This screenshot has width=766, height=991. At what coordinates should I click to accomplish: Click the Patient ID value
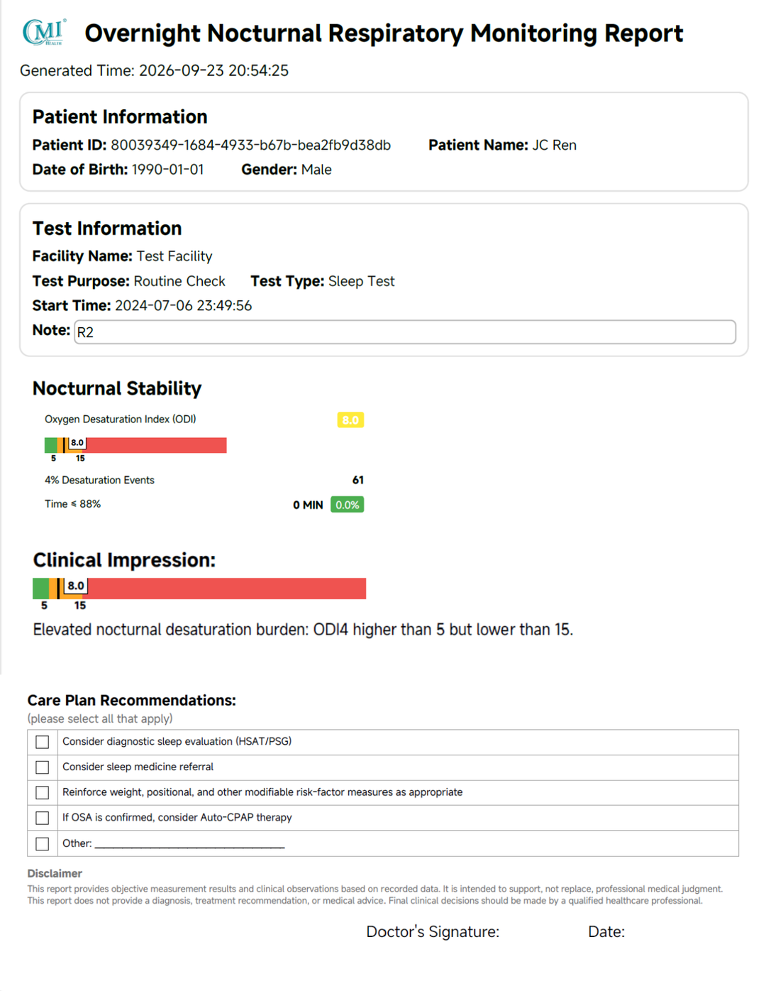tap(250, 145)
